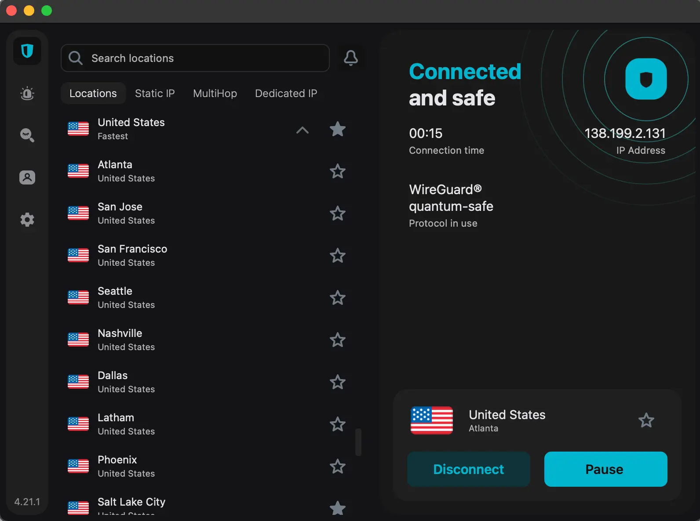Click the flag beside Phoenix
Image resolution: width=700 pixels, height=521 pixels.
78,466
